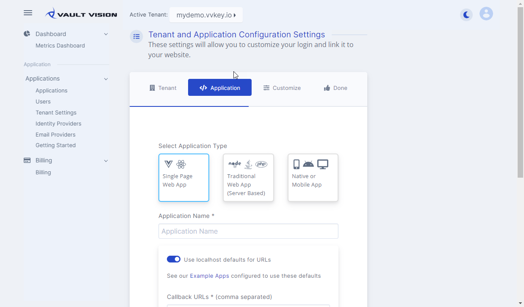
Task: Collapse the Dashboard section chevron
Action: [x=106, y=34]
